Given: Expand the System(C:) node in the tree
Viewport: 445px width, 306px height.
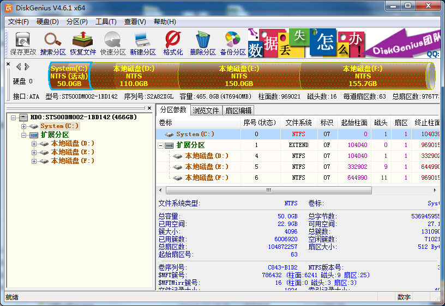Looking at the screenshot, I should [23, 126].
